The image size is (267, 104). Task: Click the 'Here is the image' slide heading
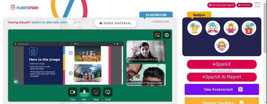pos(44,59)
